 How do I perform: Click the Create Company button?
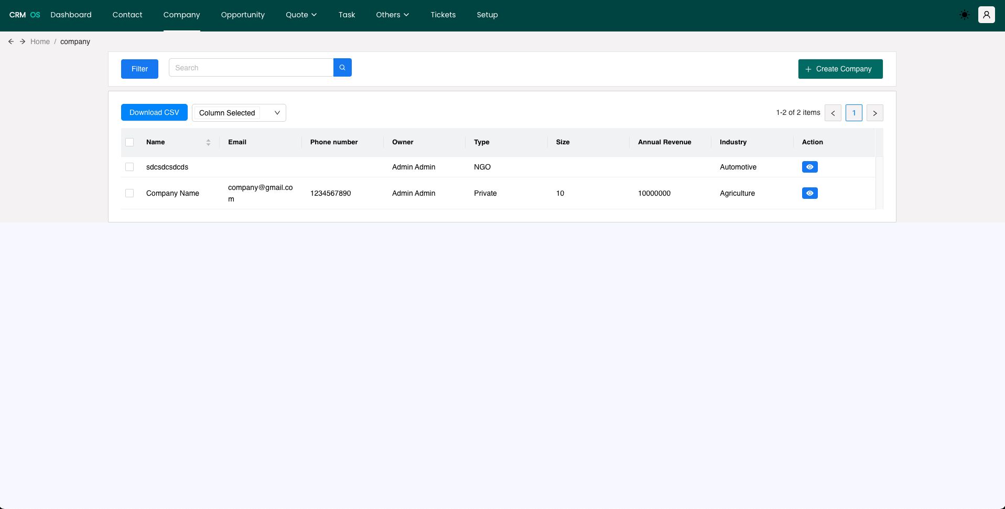840,69
